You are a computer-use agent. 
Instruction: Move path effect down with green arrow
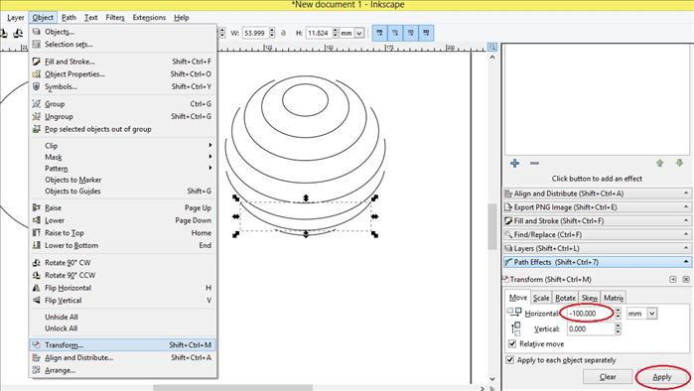[x=679, y=163]
